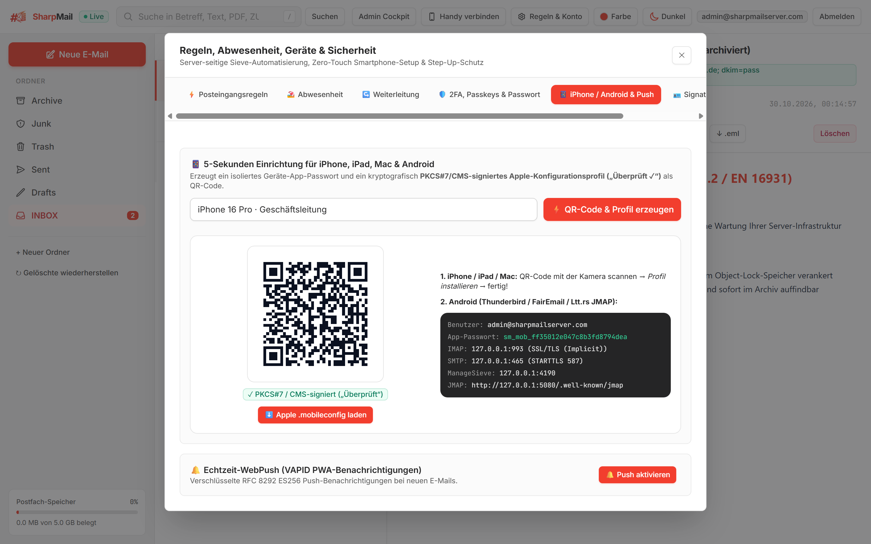Click the horizontal tab scrollbar thumb
871x544 pixels.
point(400,116)
